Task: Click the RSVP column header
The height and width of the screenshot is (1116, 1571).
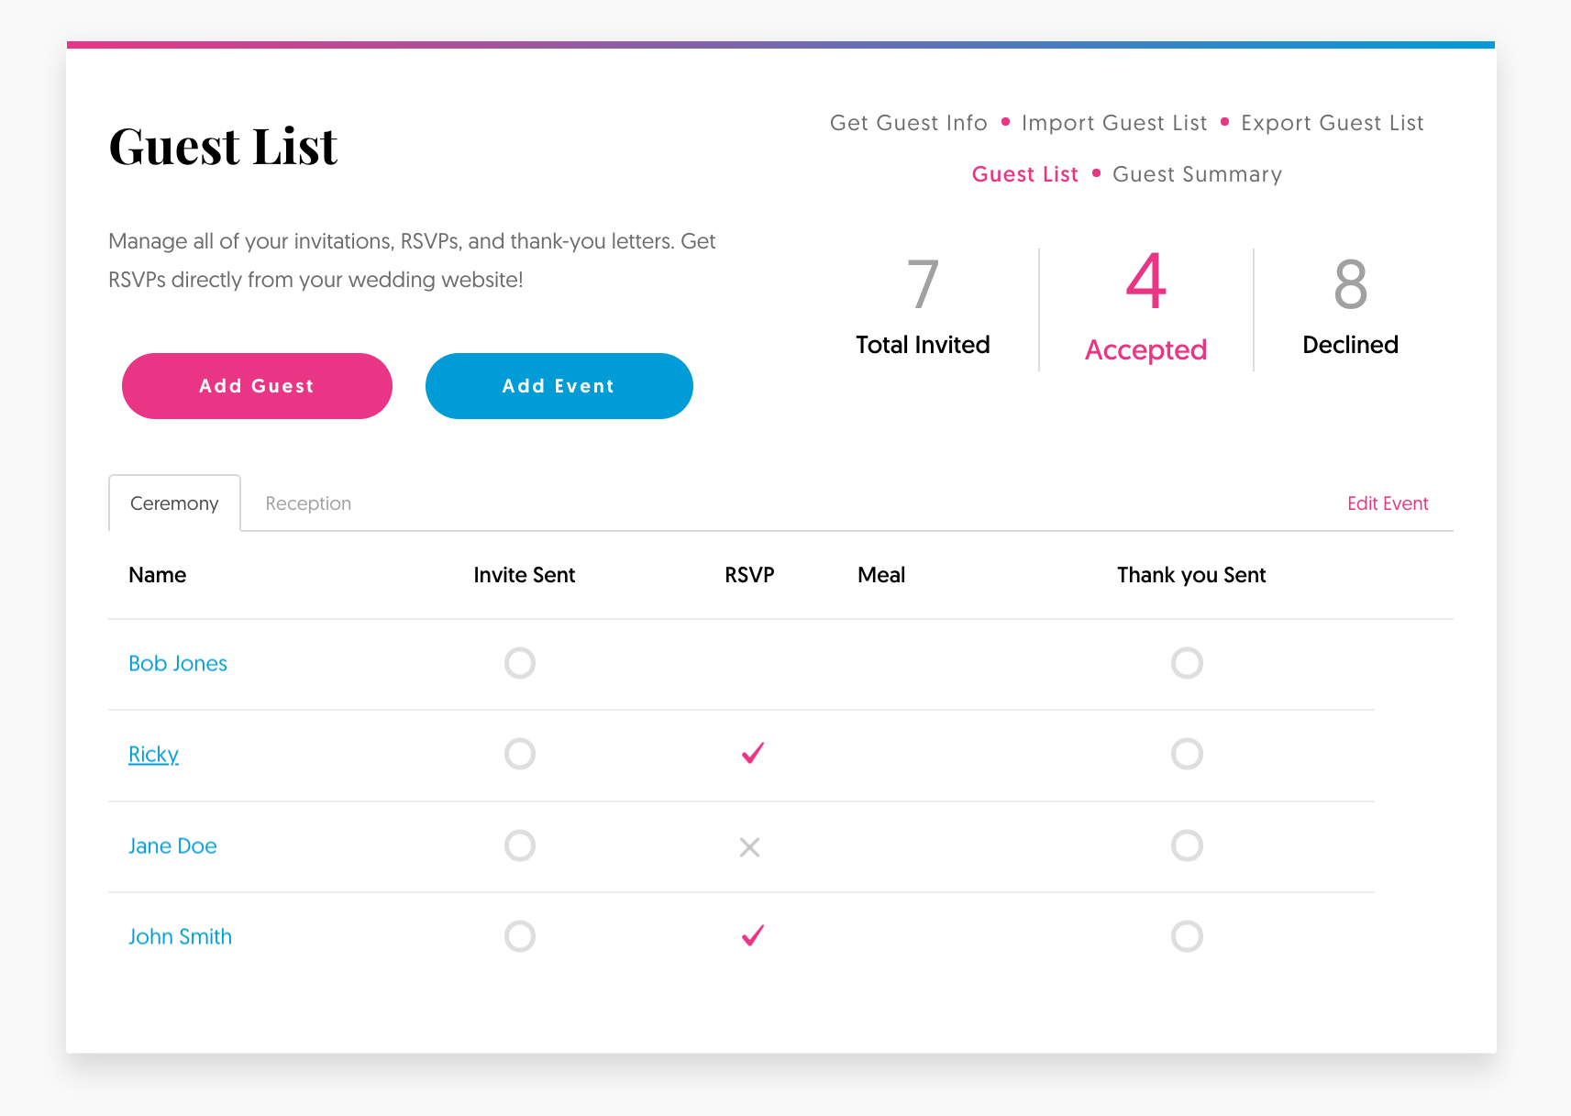Action: (x=749, y=575)
